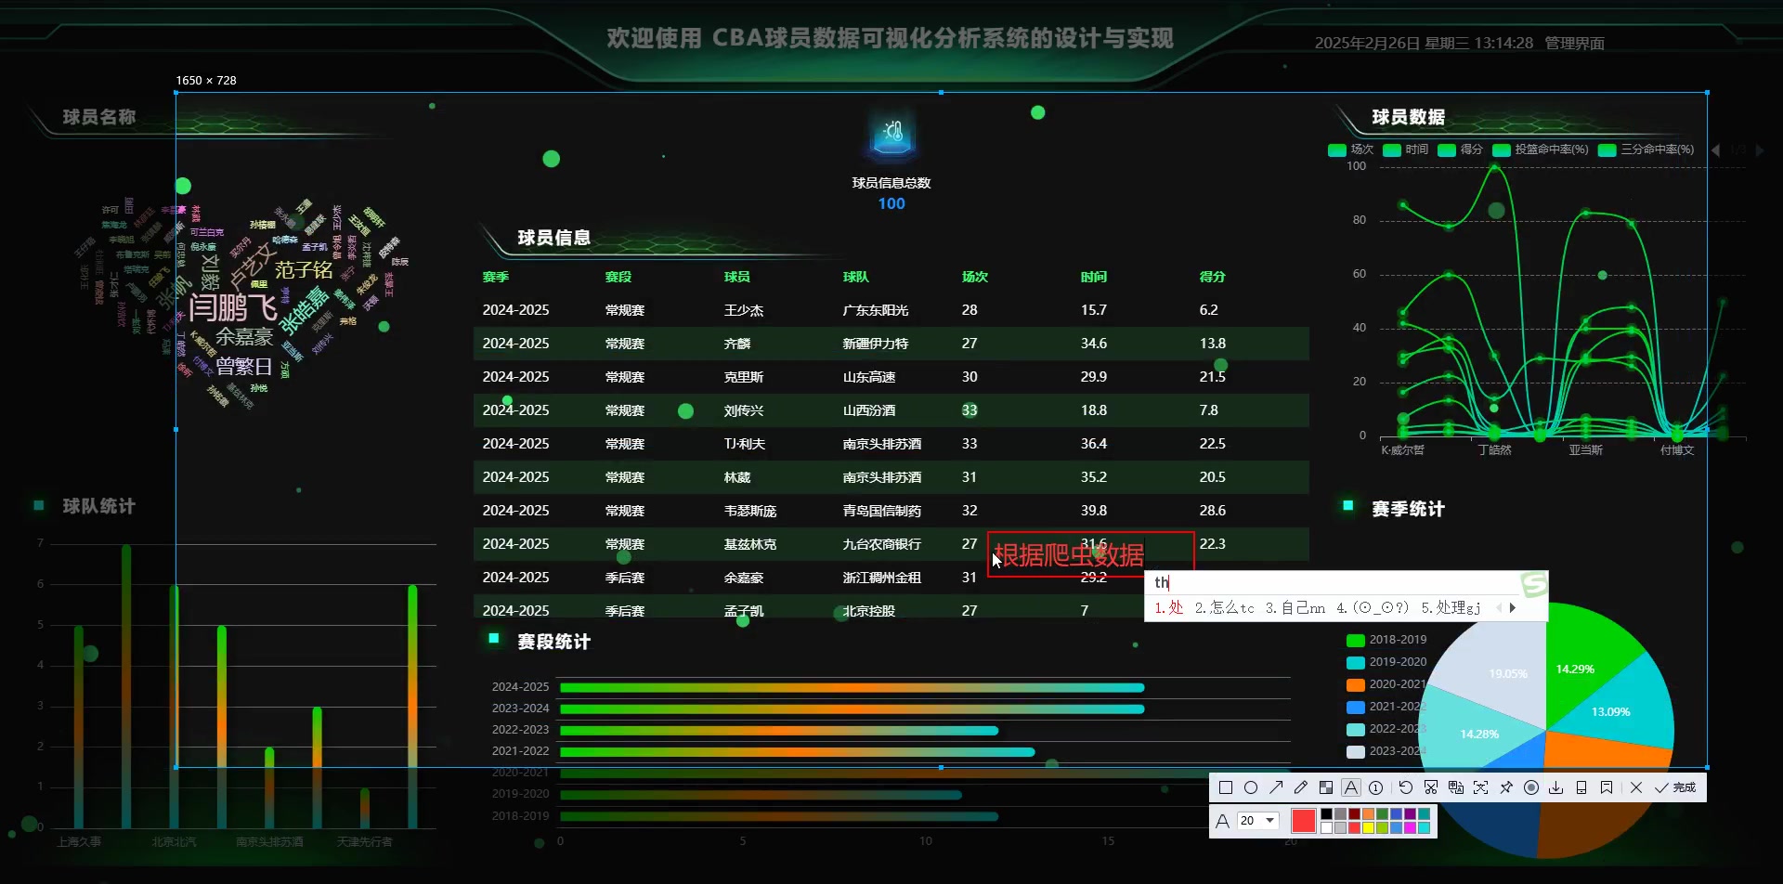Toggle the 2020-2021 pie legend item
This screenshot has width=1783, height=884.
[x=1386, y=684]
